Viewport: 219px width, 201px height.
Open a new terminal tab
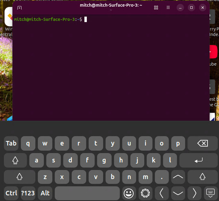coord(19,8)
